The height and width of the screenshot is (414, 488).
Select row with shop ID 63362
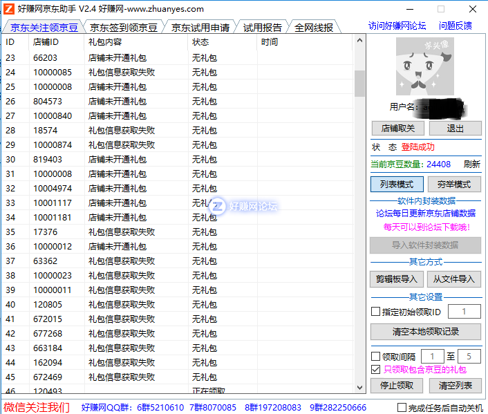[178, 261]
